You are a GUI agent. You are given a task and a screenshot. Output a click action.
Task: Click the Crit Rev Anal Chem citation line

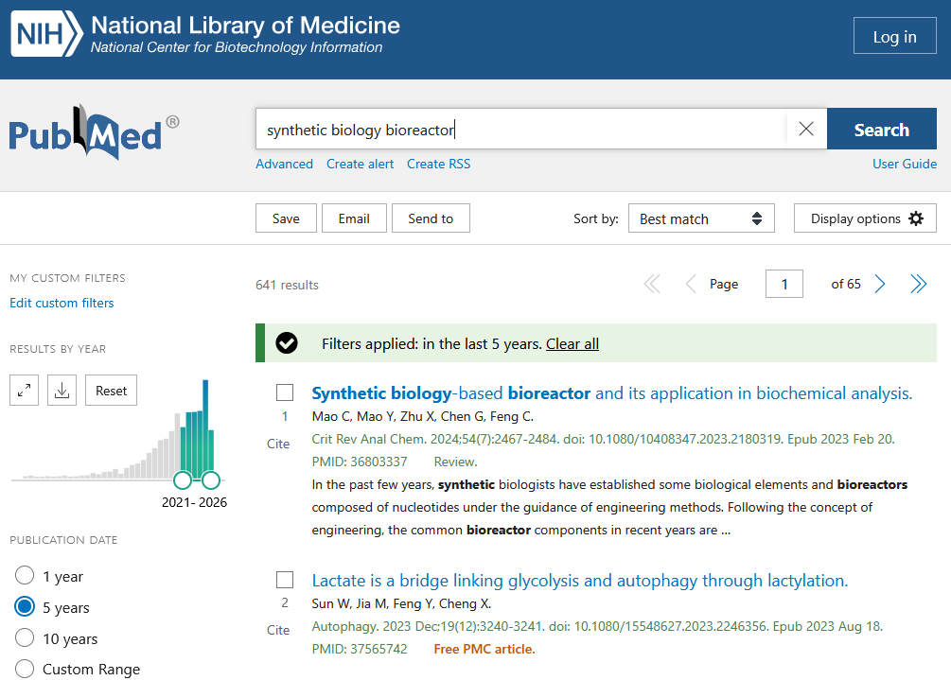click(604, 439)
